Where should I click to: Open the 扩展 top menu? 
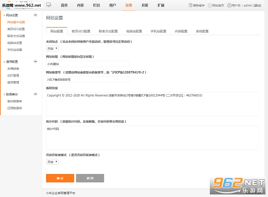click(x=161, y=5)
